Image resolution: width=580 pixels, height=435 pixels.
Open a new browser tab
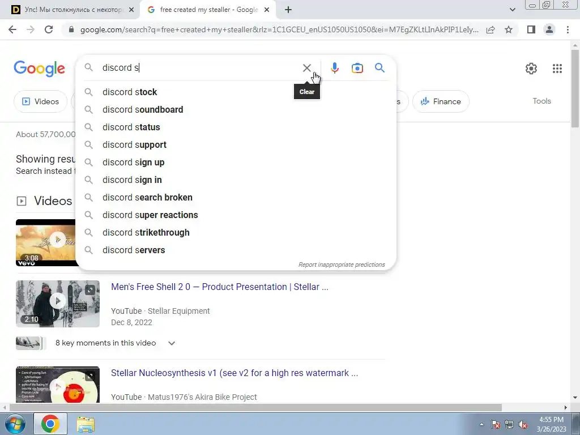(288, 10)
